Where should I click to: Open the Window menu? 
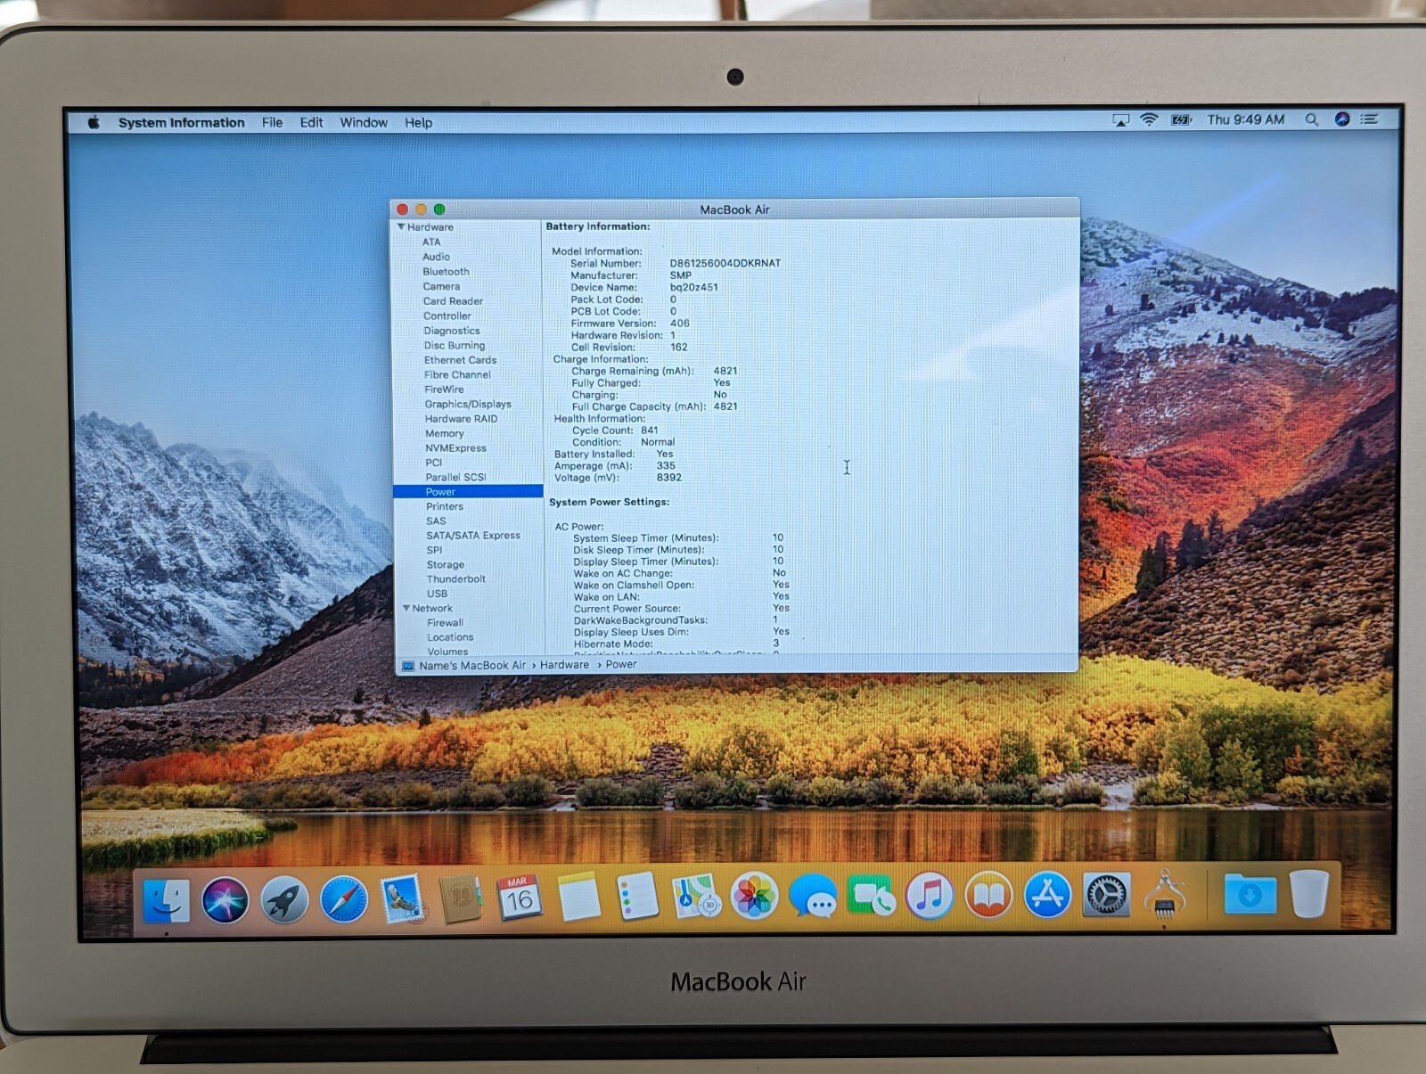pyautogui.click(x=364, y=123)
